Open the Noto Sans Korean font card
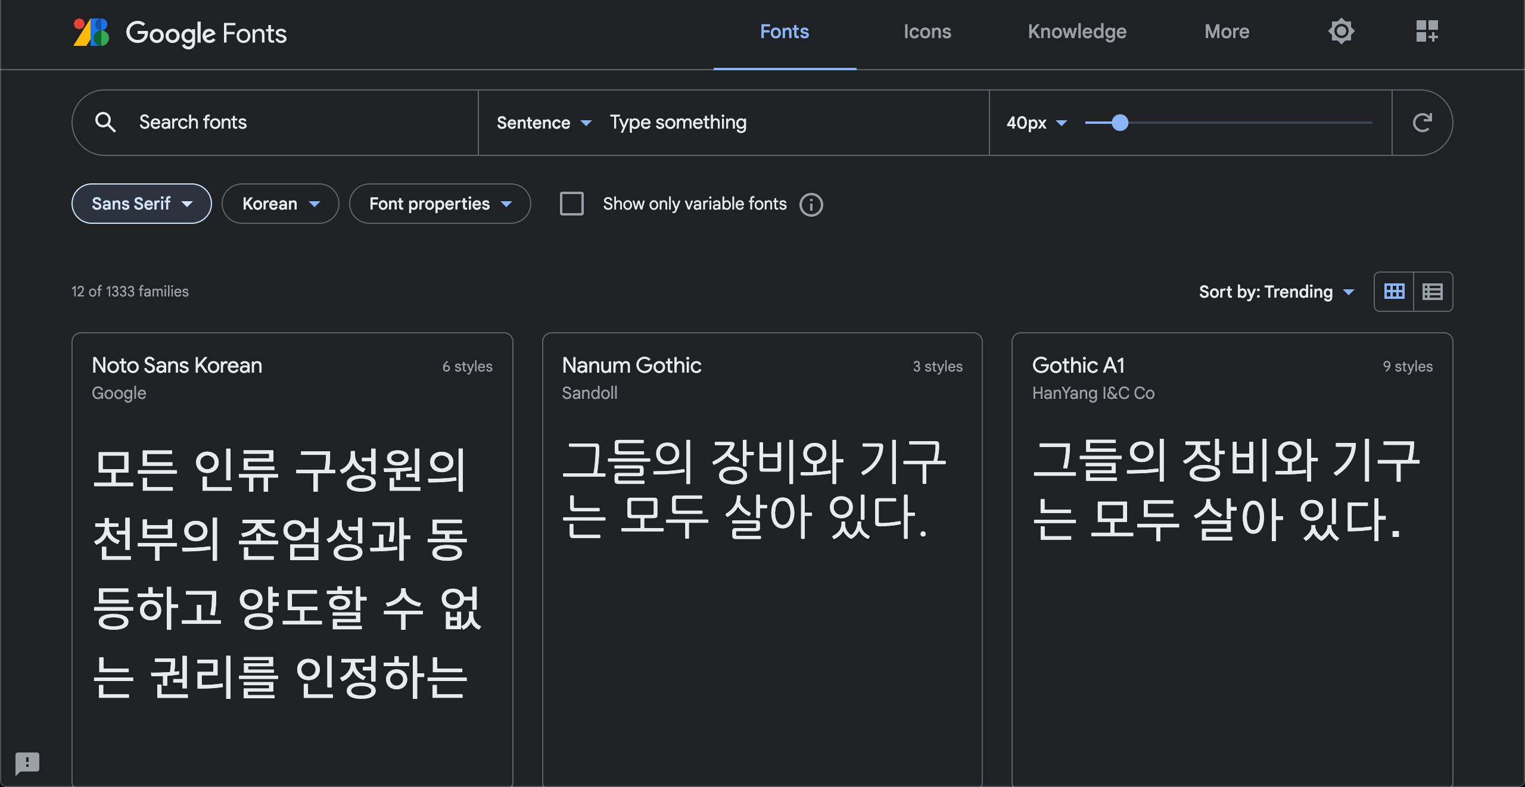1525x787 pixels. 292,560
